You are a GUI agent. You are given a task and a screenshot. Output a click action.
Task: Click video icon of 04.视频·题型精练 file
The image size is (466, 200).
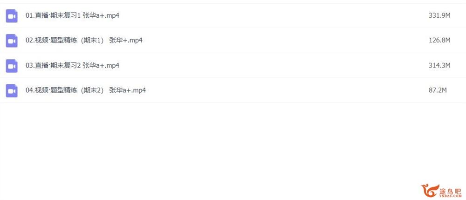[12, 90]
